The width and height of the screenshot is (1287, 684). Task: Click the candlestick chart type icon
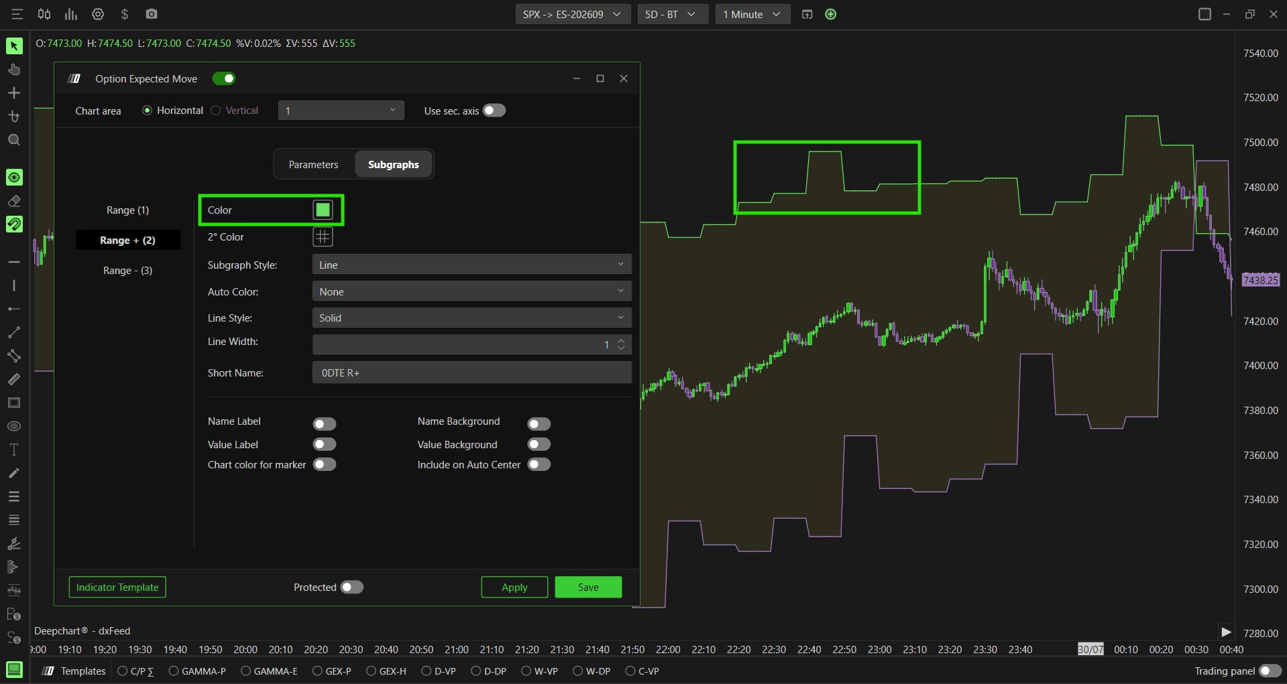pos(44,14)
